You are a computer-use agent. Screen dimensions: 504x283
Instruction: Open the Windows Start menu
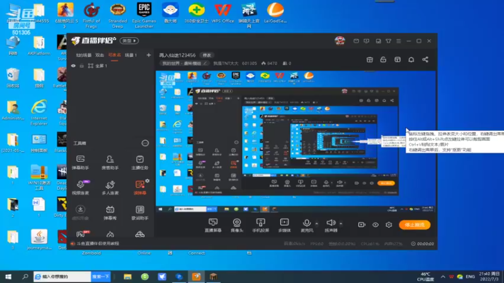coord(8,277)
